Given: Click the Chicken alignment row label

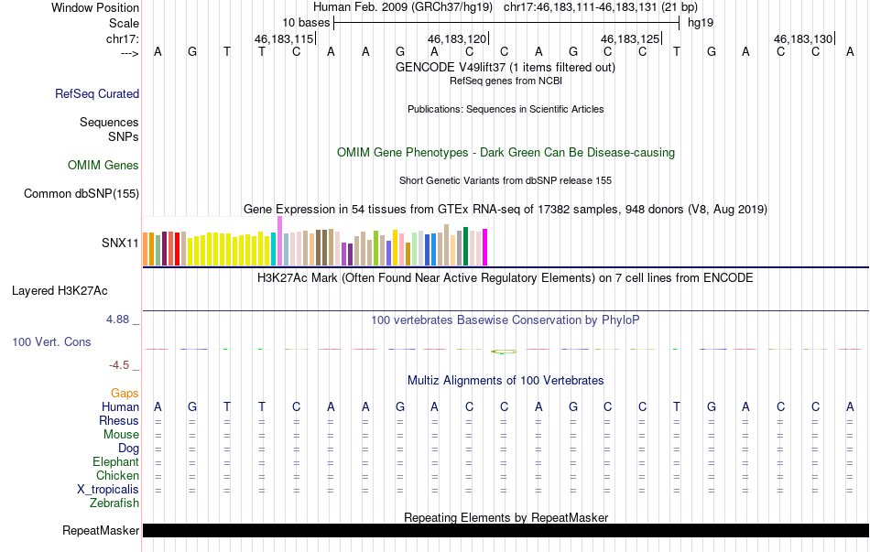Looking at the screenshot, I should tap(117, 475).
